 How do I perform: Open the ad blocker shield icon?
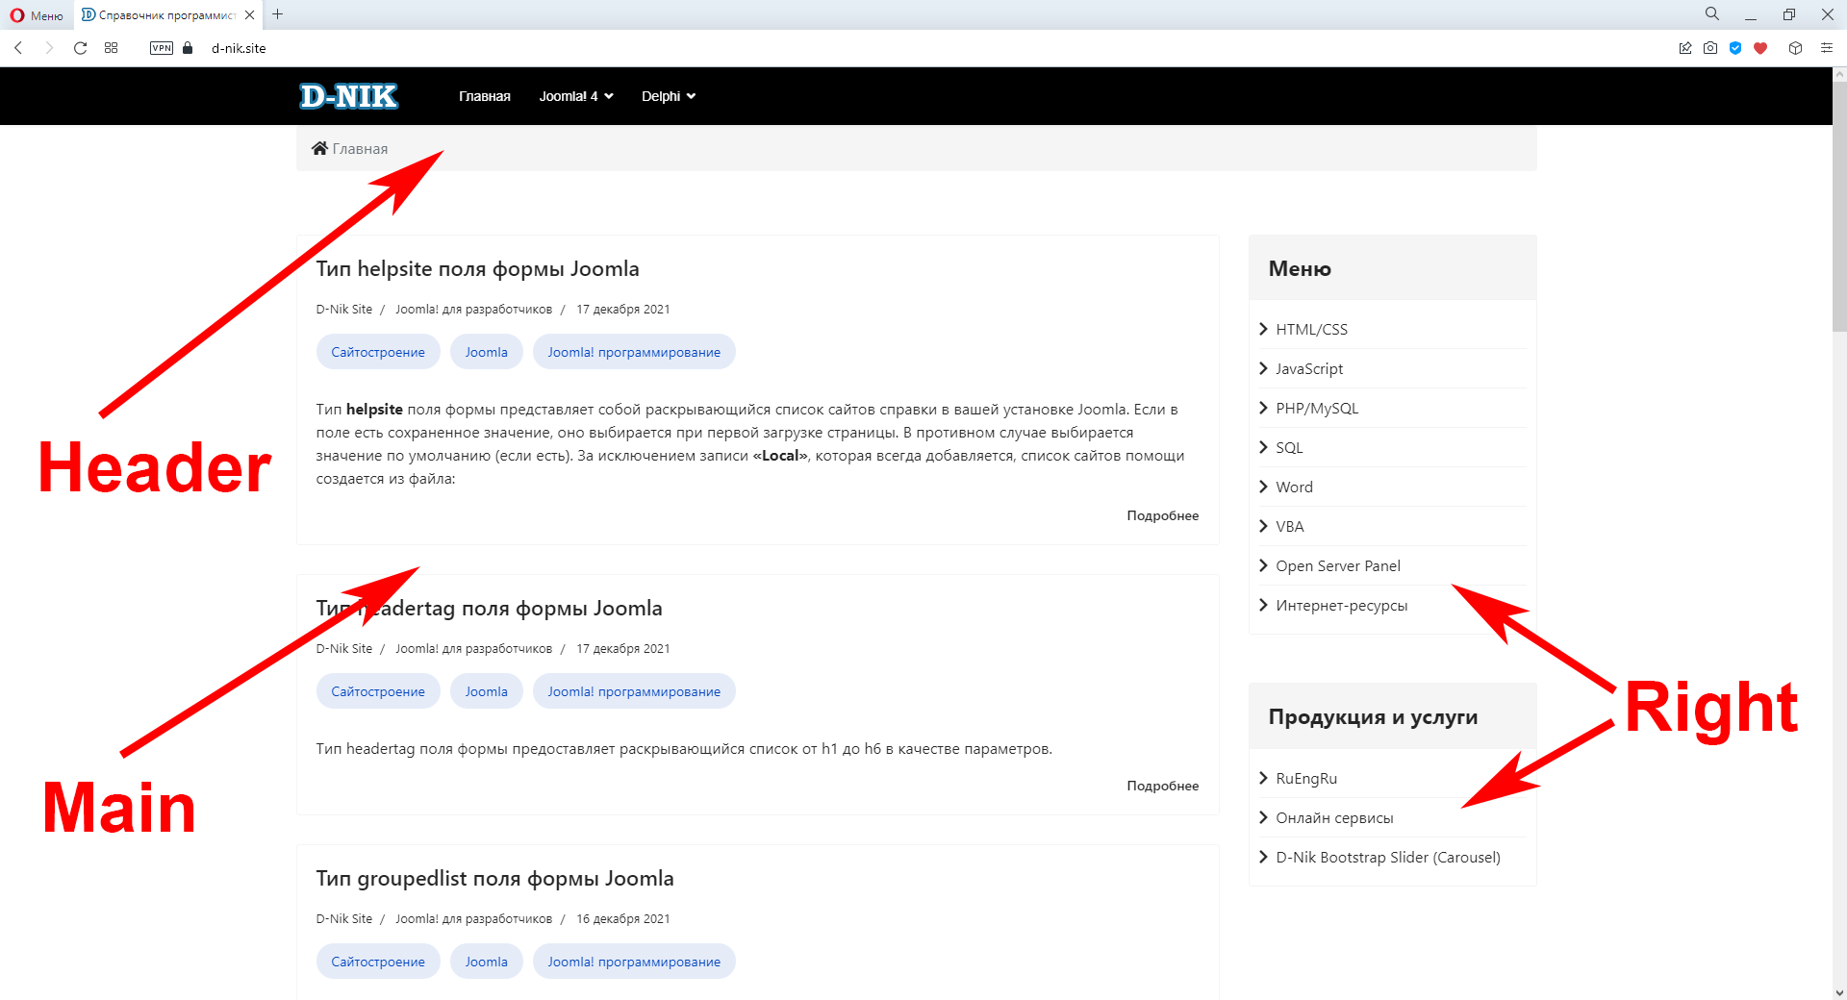coord(1735,48)
